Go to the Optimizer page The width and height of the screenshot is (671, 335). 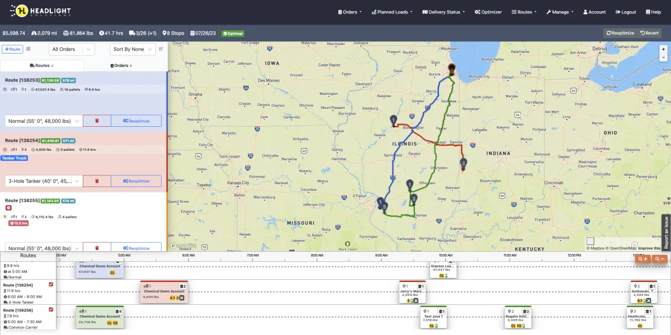tap(489, 12)
